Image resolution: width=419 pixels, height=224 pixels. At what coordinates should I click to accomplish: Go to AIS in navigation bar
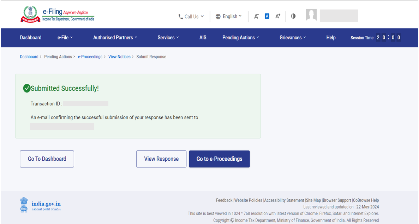tap(203, 38)
